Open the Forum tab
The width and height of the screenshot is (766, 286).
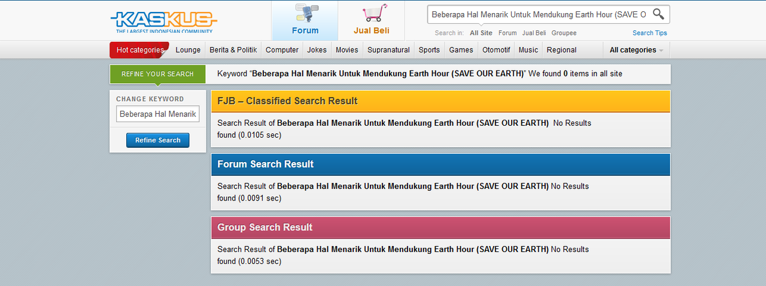[x=305, y=20]
